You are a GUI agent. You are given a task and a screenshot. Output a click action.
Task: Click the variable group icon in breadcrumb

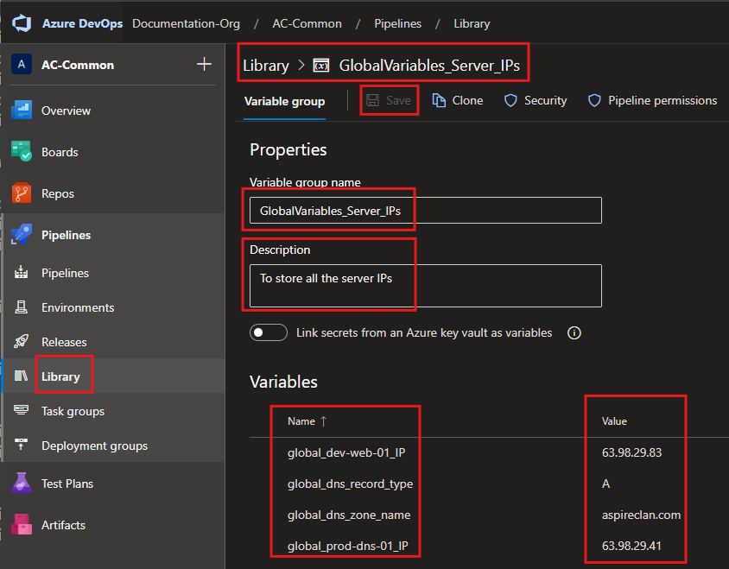point(320,66)
